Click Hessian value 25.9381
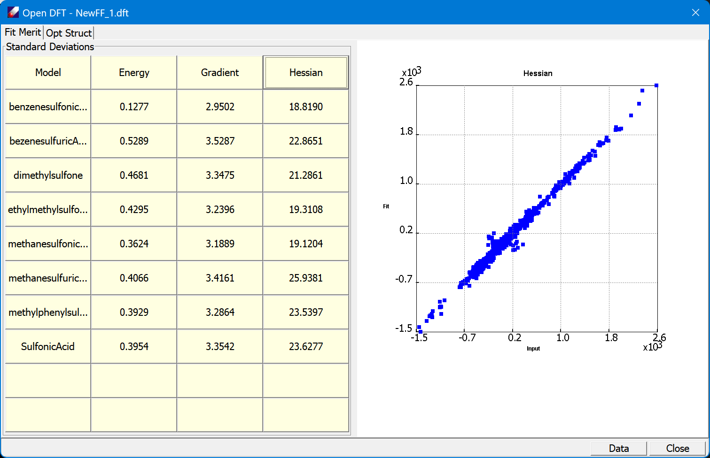Image resolution: width=710 pixels, height=458 pixels. point(306,278)
